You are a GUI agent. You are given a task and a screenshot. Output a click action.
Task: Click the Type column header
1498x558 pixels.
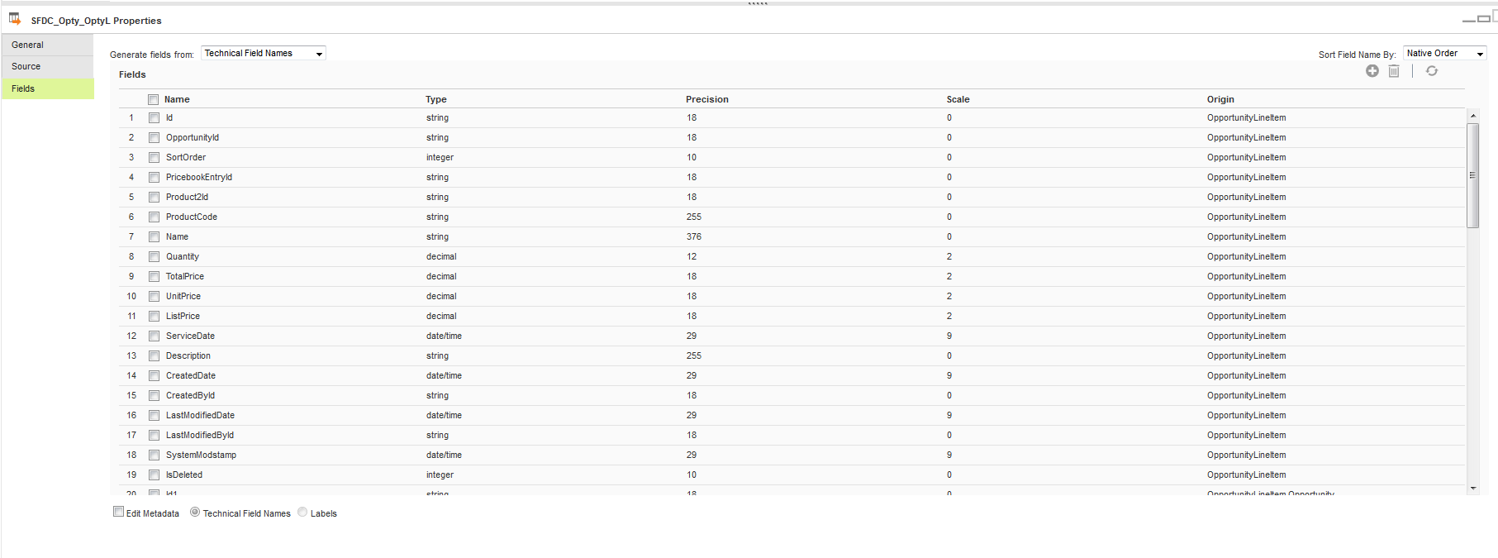tap(436, 99)
